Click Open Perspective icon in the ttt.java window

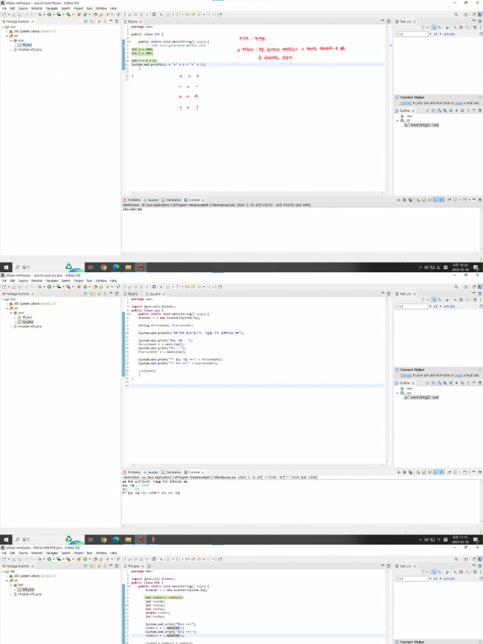pyautogui.click(x=466, y=14)
